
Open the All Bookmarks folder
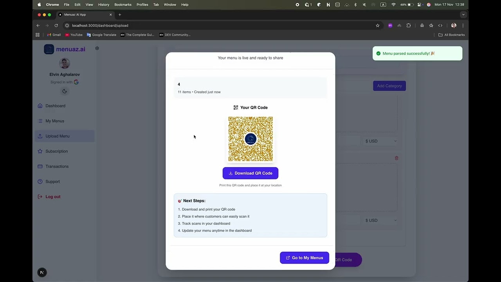452,35
